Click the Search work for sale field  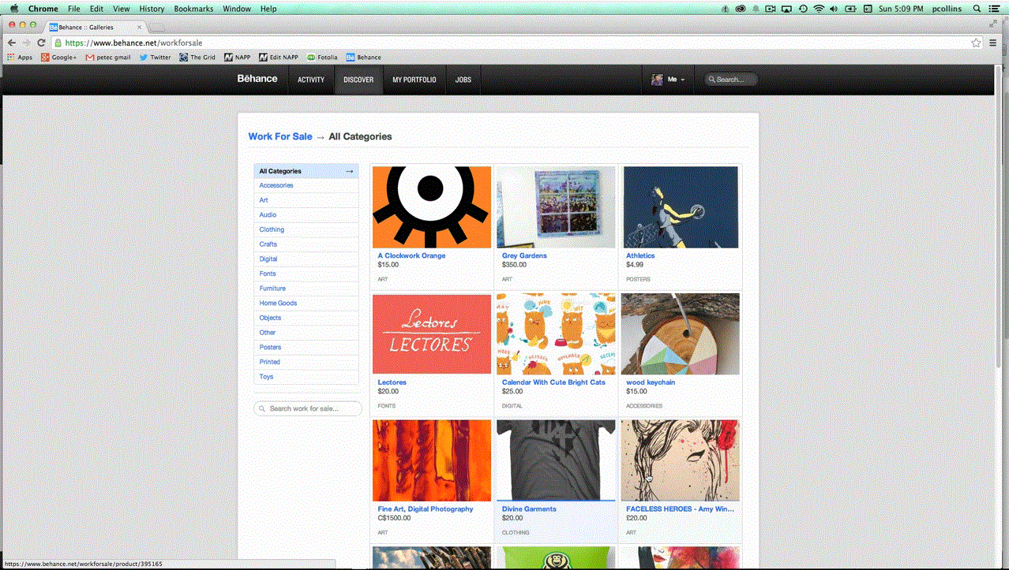(308, 408)
